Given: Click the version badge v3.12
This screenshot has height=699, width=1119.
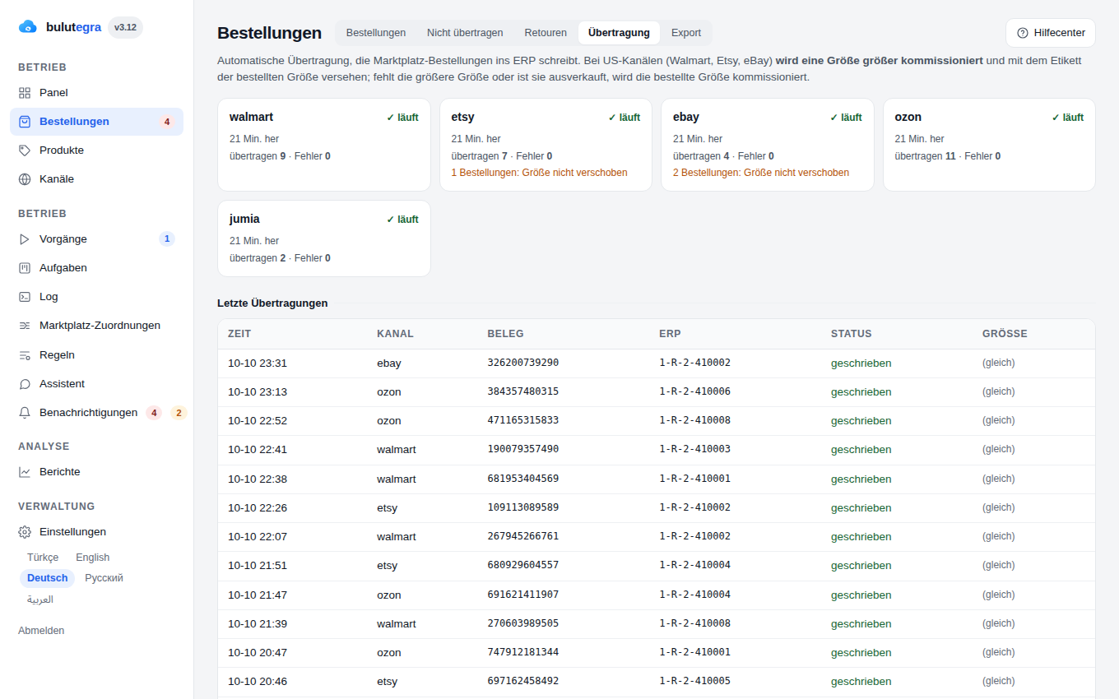Looking at the screenshot, I should coord(125,27).
